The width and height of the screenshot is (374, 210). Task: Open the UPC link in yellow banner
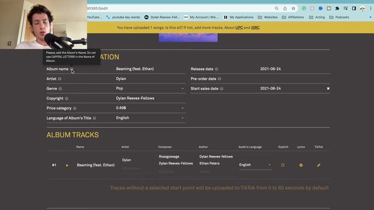click(x=239, y=27)
